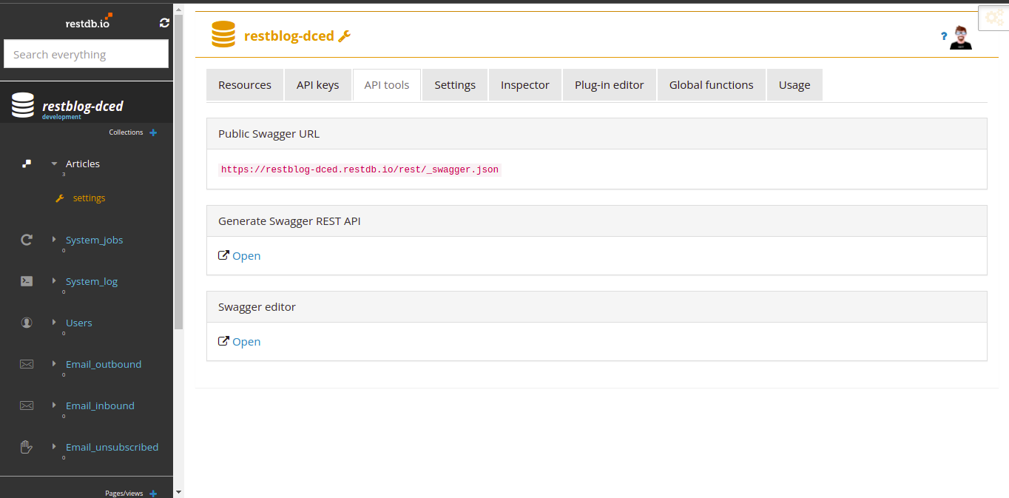The height and width of the screenshot is (498, 1009).
Task: Add a new page/view with plus icon
Action: tap(153, 494)
